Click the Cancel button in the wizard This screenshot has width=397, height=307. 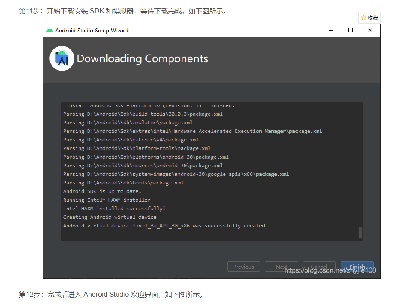pyautogui.click(x=319, y=267)
